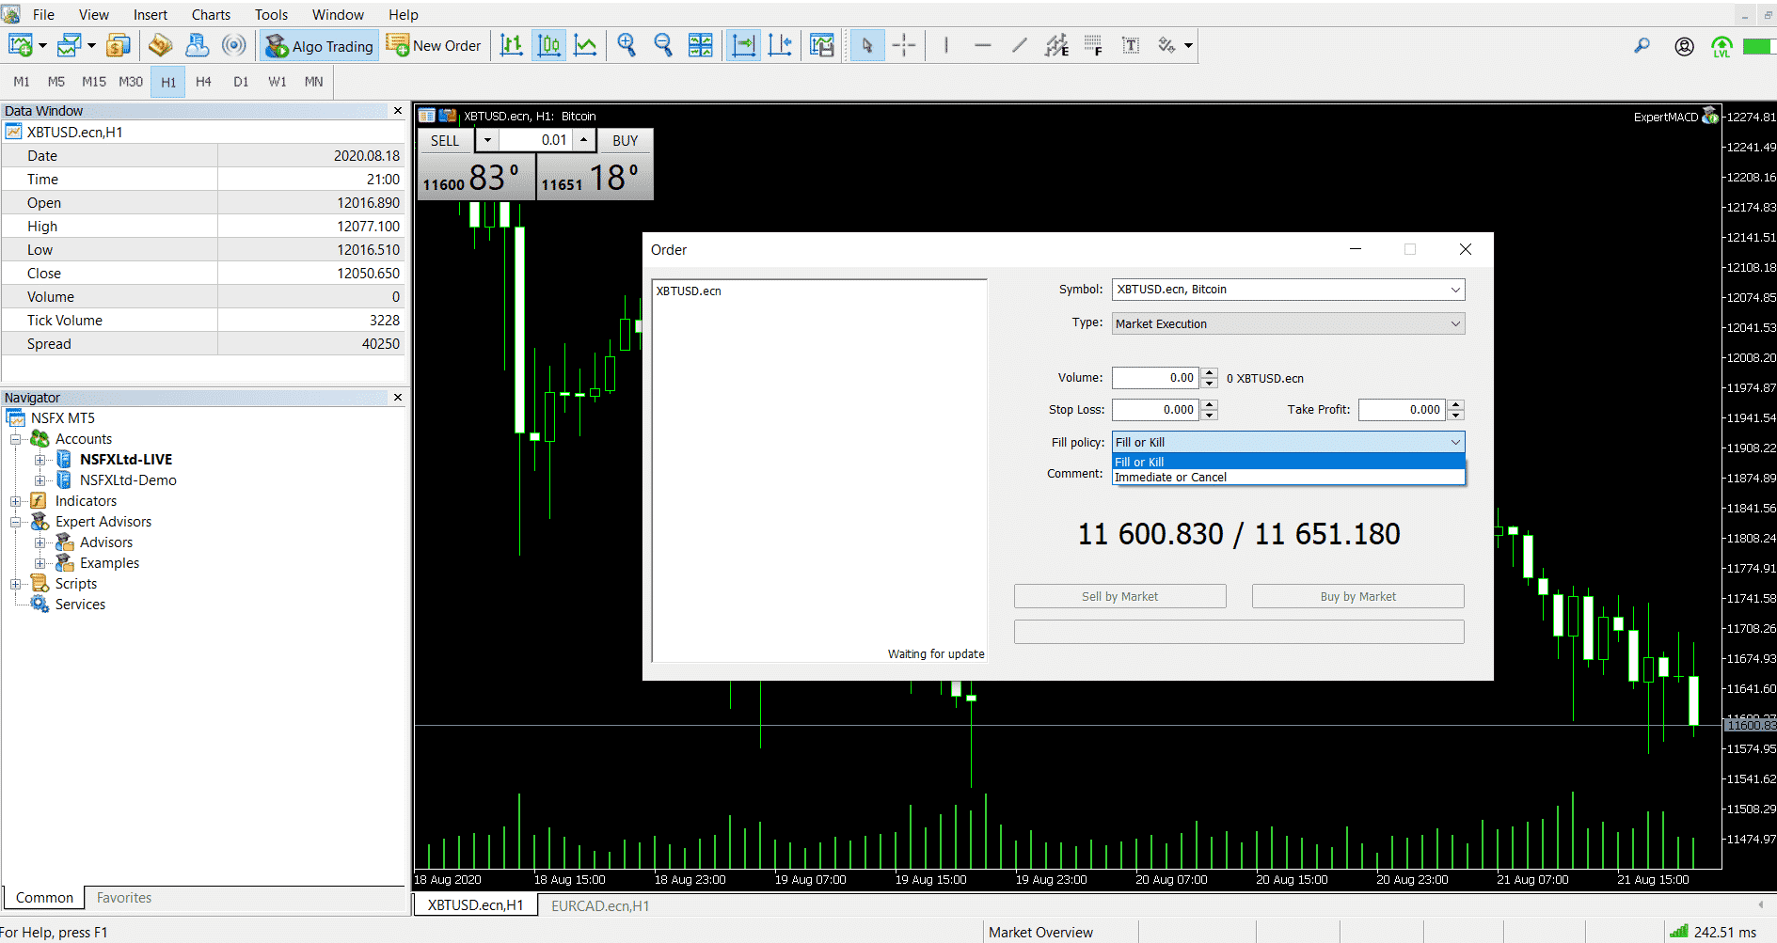Switch to Navigator Favorites tab
Image resolution: width=1777 pixels, height=943 pixels.
click(x=124, y=898)
